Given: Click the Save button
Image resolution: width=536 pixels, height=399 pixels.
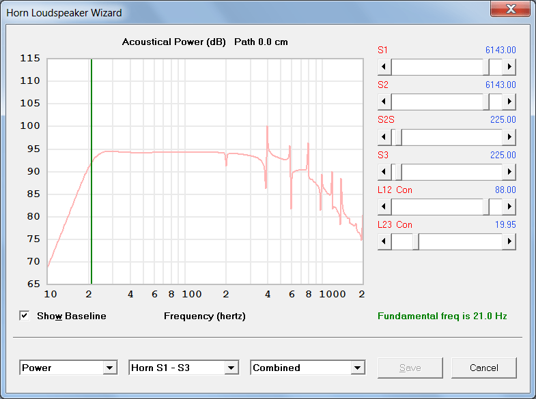Looking at the screenshot, I should 410,368.
